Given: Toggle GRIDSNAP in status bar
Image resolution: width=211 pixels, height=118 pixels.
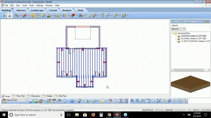Looking at the screenshot, I should click(x=159, y=110).
